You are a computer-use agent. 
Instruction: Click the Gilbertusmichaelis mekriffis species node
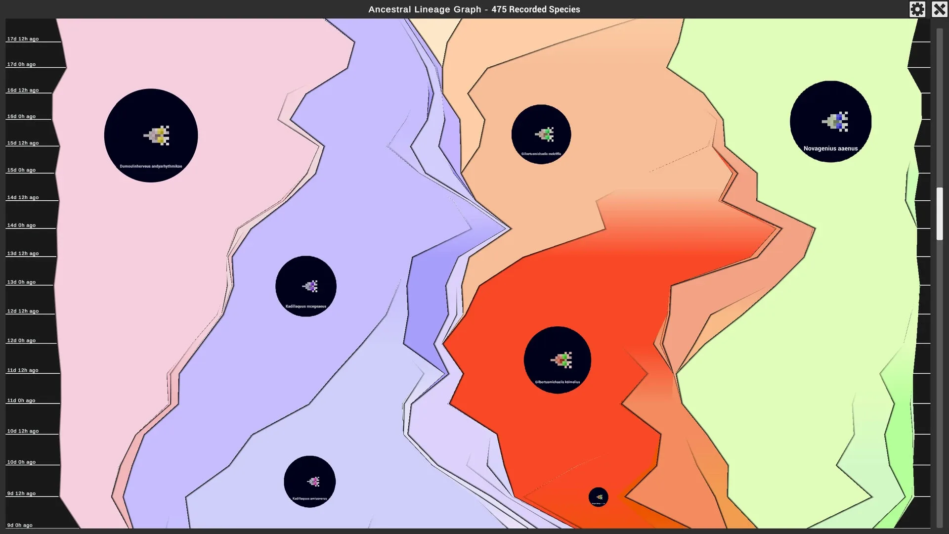tap(541, 134)
